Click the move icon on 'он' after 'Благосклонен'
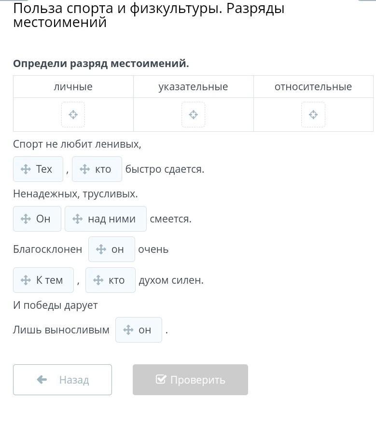 101,249
